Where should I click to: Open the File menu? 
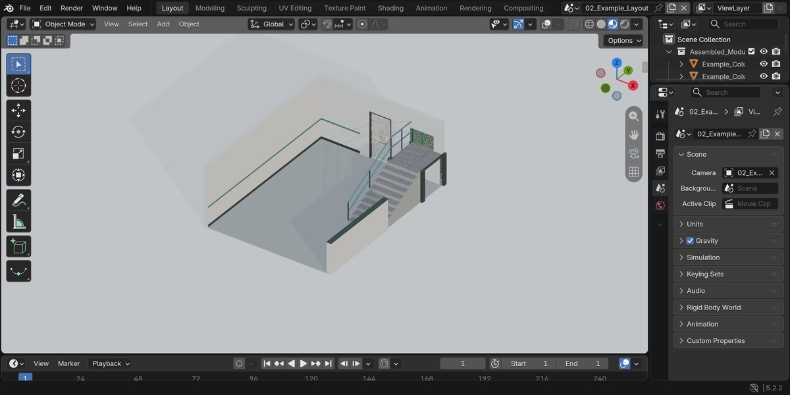click(25, 8)
